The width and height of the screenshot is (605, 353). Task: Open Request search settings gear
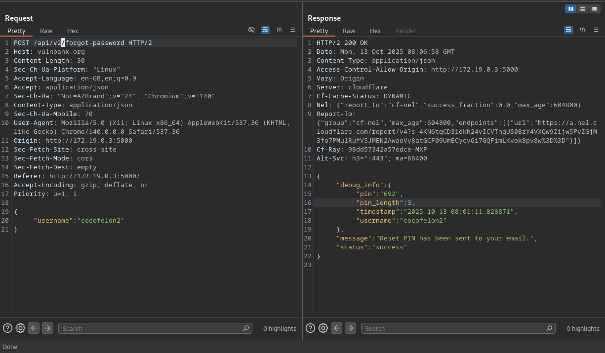click(x=20, y=328)
